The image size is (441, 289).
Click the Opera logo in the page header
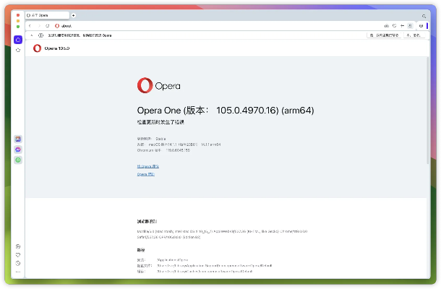[37, 48]
